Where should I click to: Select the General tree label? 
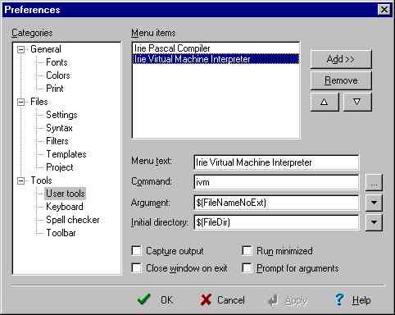click(x=46, y=49)
